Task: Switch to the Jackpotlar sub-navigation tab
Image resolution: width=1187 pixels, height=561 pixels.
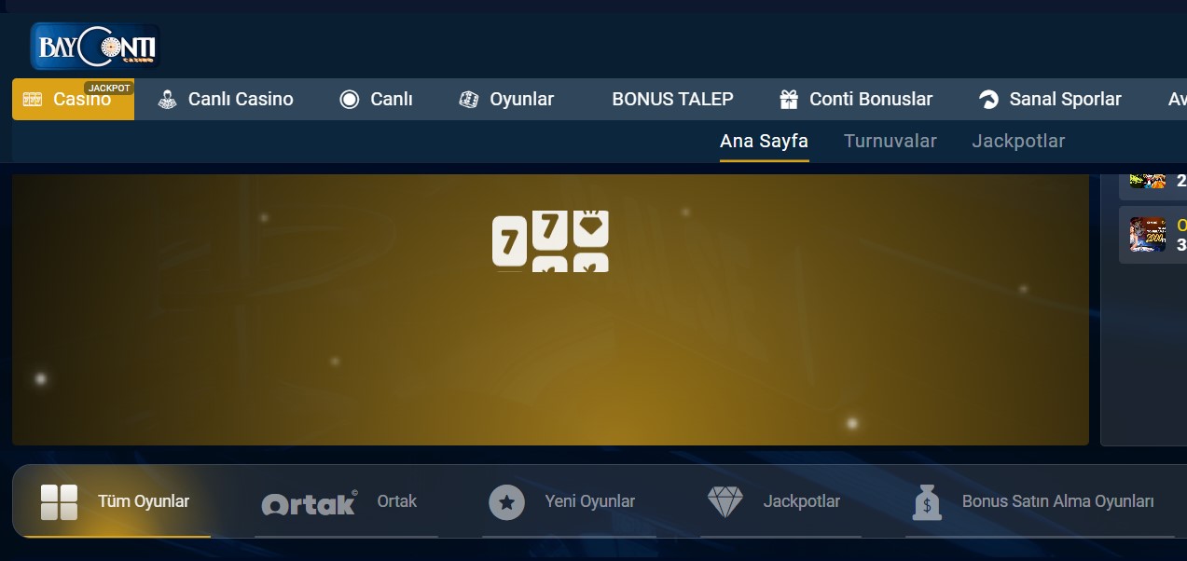Action: [1018, 142]
